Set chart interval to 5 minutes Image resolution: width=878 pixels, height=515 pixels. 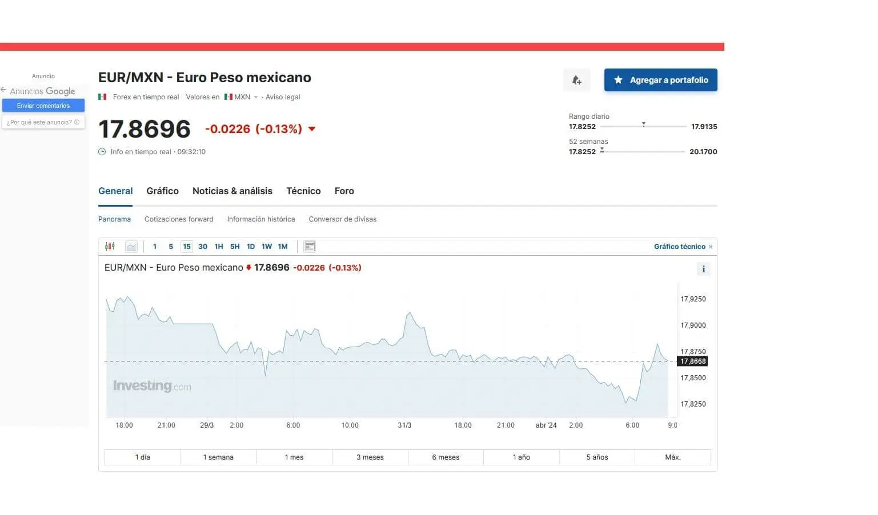(x=171, y=247)
